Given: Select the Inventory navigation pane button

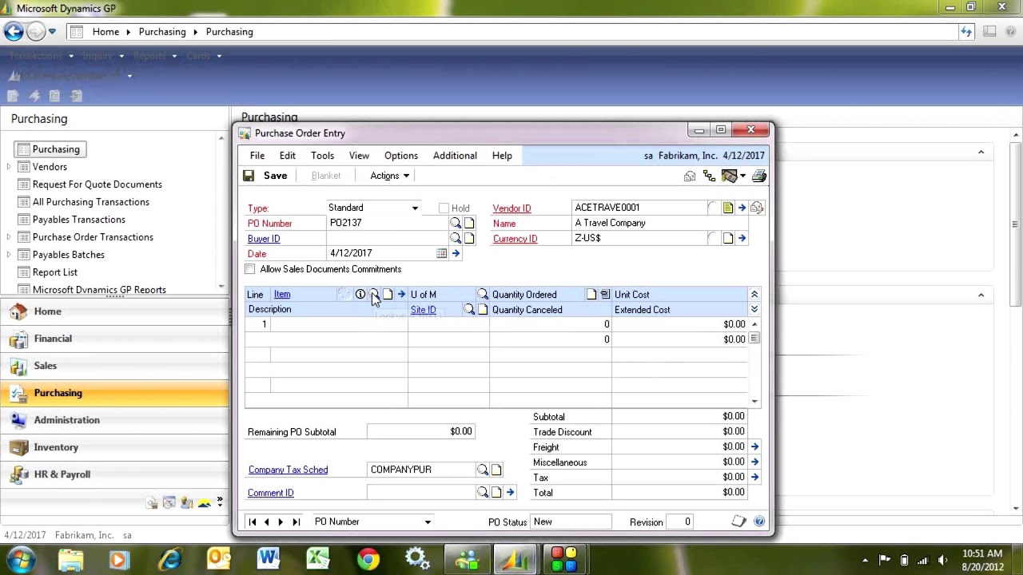Looking at the screenshot, I should (x=114, y=447).
